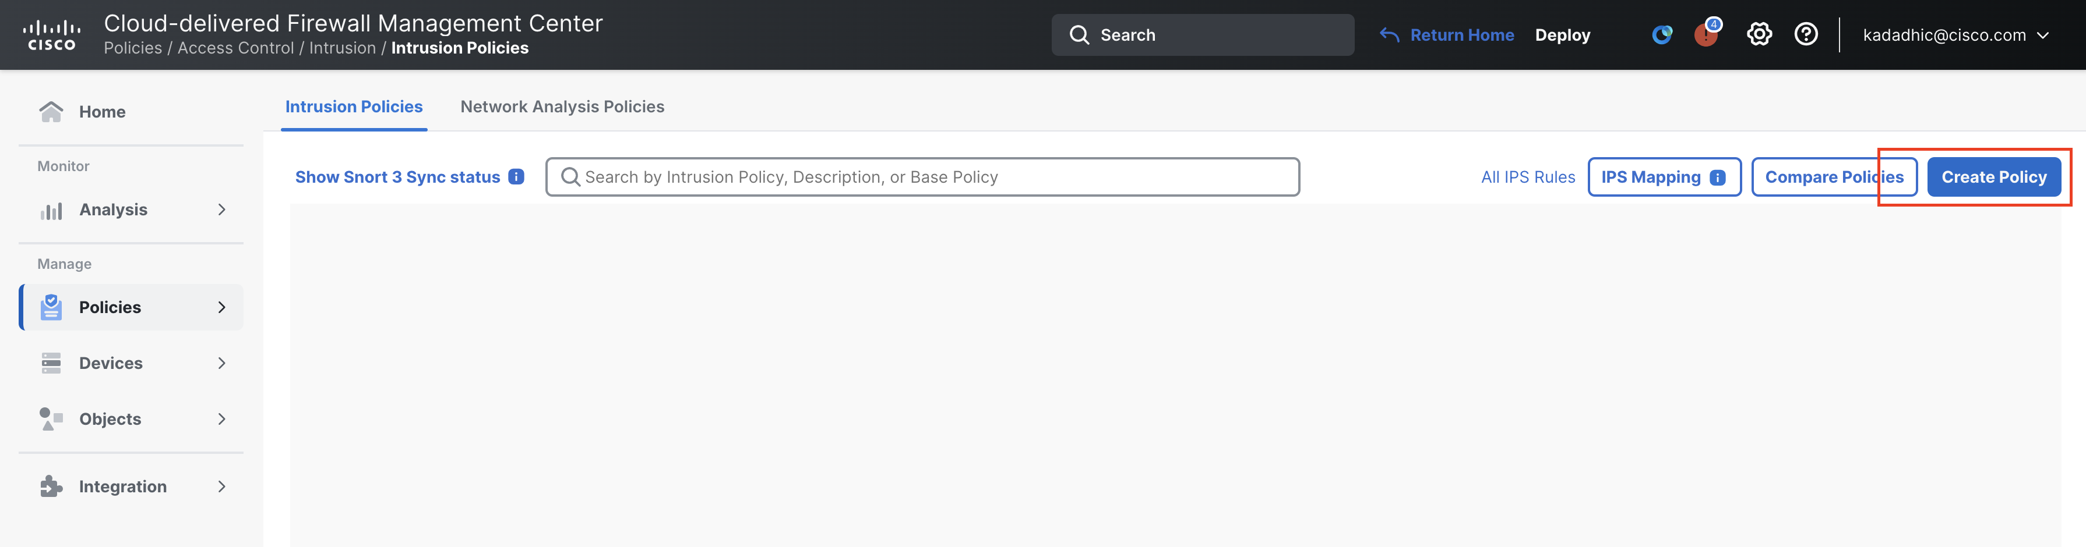The image size is (2086, 547).
Task: Expand the Integration menu chevron
Action: pos(222,486)
